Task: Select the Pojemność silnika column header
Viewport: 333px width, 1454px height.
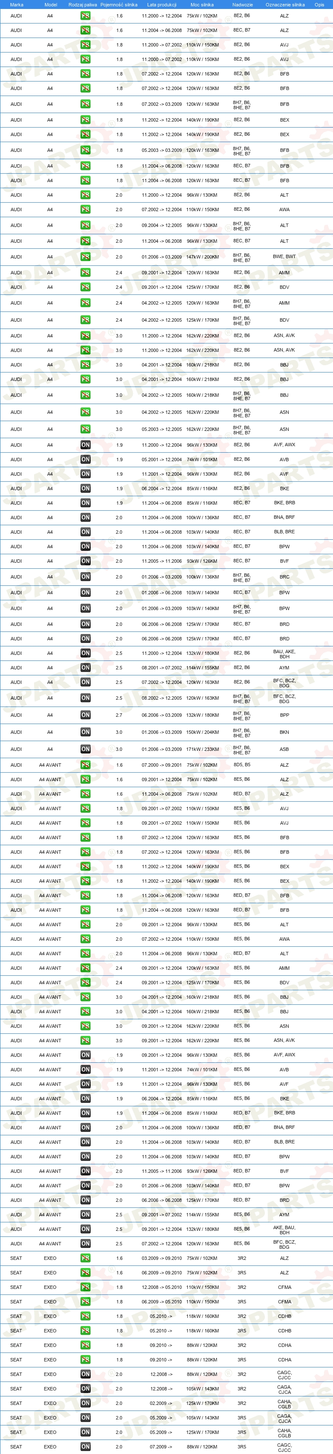Action: click(119, 5)
